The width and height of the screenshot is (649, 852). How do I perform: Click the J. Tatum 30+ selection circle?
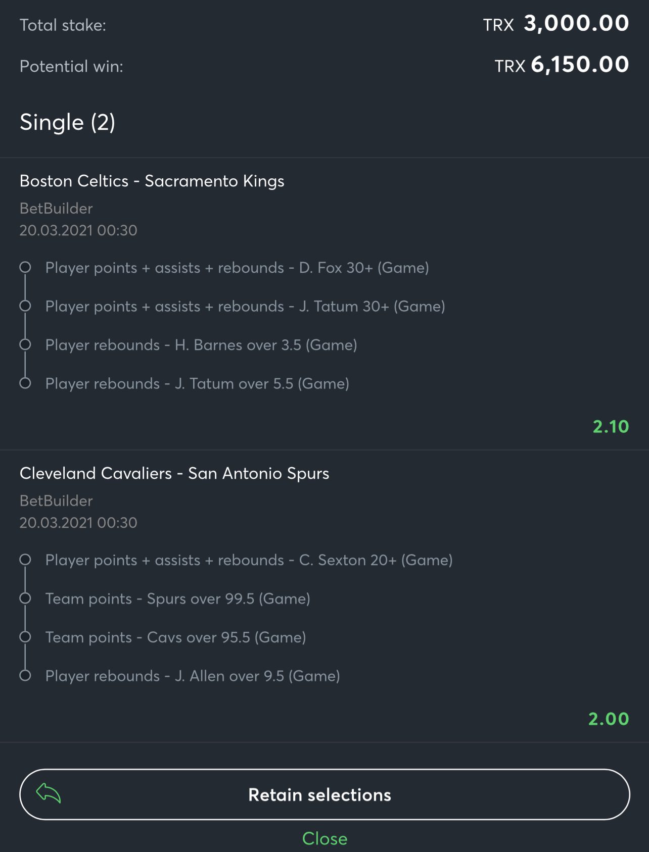(25, 306)
